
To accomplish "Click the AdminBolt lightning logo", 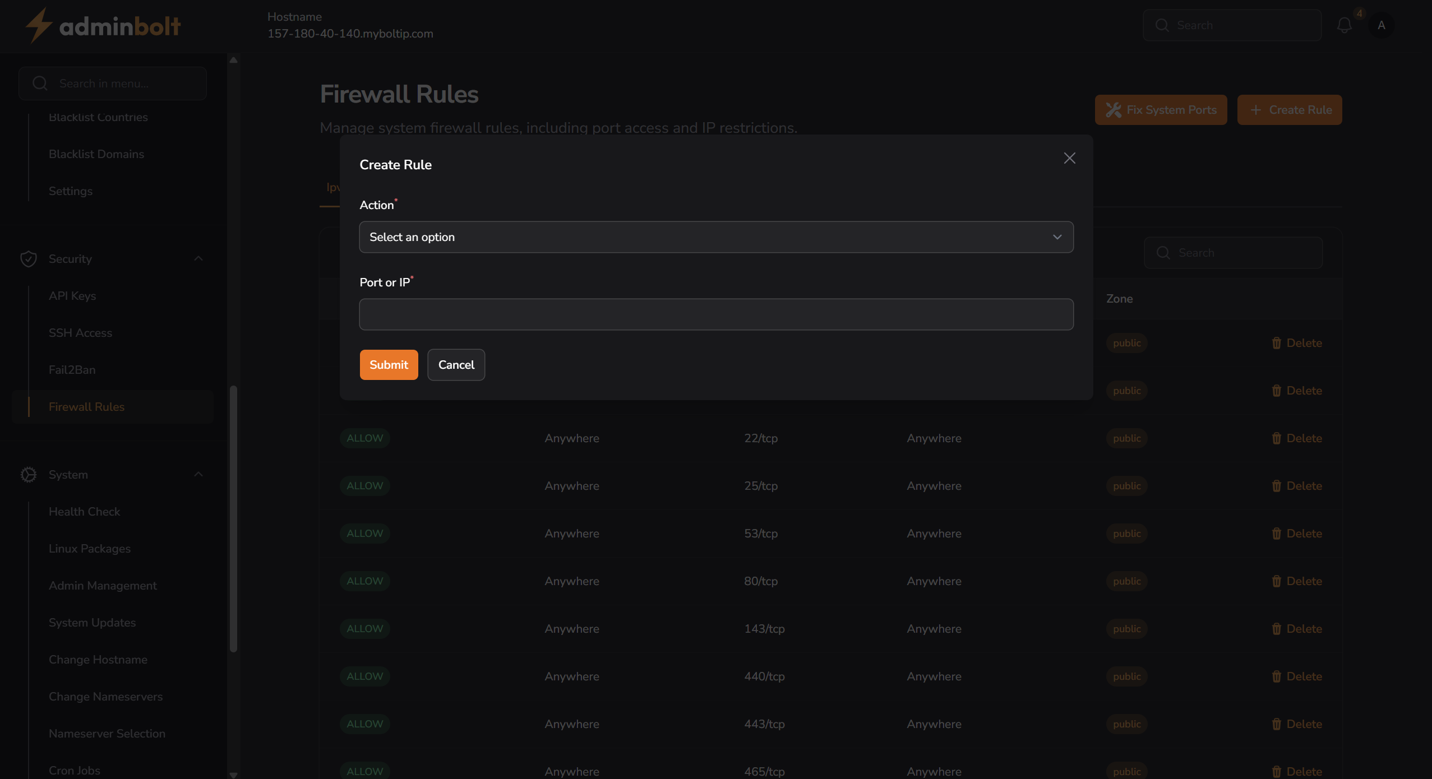I will click(x=38, y=25).
